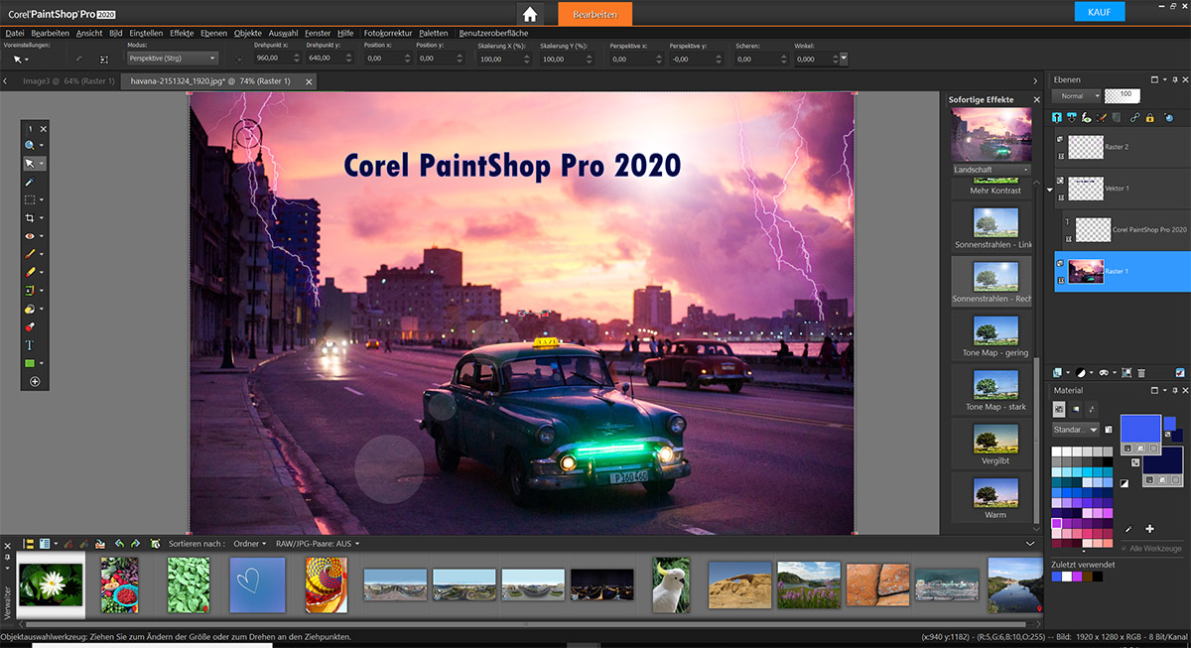Click the layer link chain icon
The height and width of the screenshot is (648, 1191).
[1135, 117]
